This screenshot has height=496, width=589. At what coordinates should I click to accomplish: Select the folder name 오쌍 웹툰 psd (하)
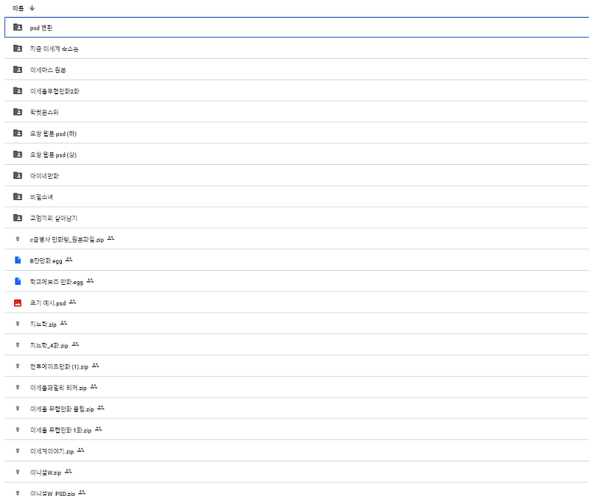click(53, 134)
